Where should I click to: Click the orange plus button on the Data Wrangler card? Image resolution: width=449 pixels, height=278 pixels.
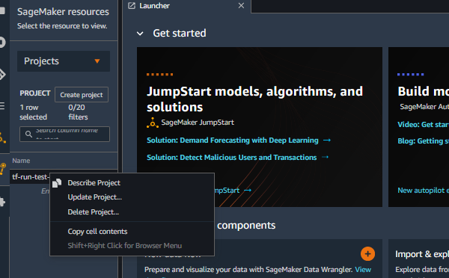pyautogui.click(x=367, y=253)
